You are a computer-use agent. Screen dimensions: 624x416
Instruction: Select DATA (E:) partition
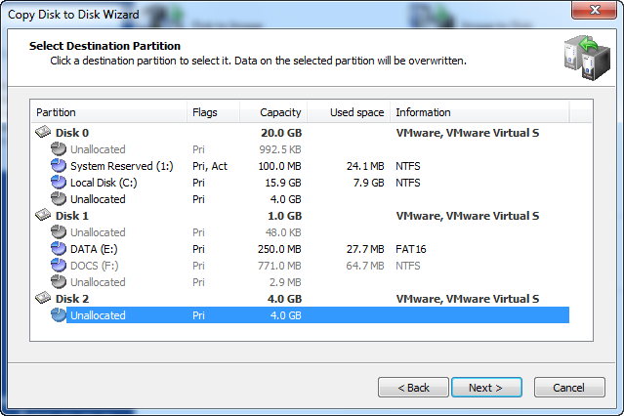click(x=94, y=249)
